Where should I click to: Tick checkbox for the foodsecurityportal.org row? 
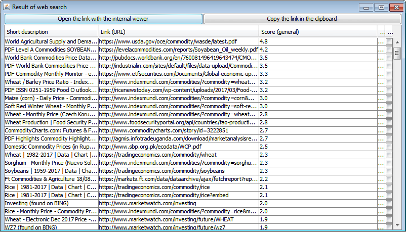click(389, 123)
